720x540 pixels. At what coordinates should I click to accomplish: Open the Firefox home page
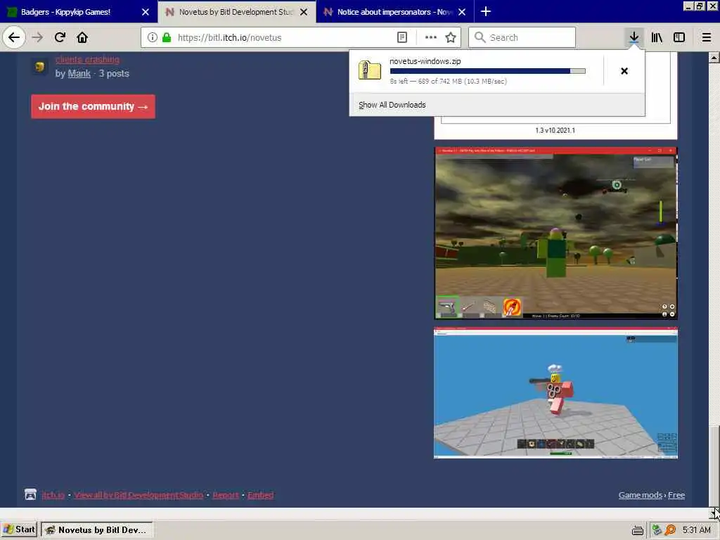(x=82, y=38)
